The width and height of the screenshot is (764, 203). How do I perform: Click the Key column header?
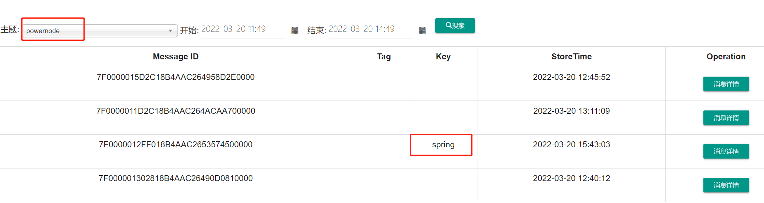tap(443, 57)
